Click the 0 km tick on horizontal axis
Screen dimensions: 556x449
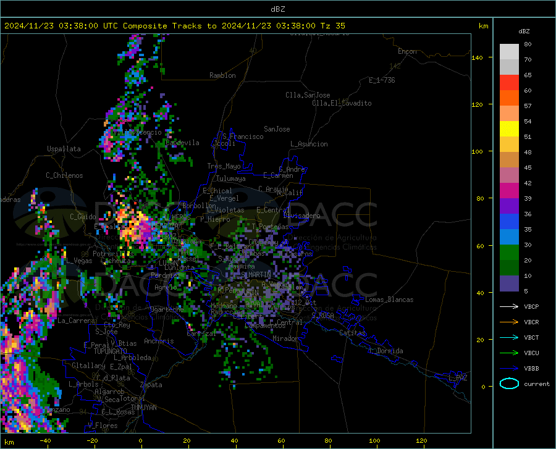(141, 440)
